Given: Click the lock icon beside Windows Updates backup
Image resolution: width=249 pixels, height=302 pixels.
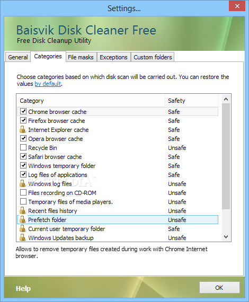Looking at the screenshot, I should point(23,237).
